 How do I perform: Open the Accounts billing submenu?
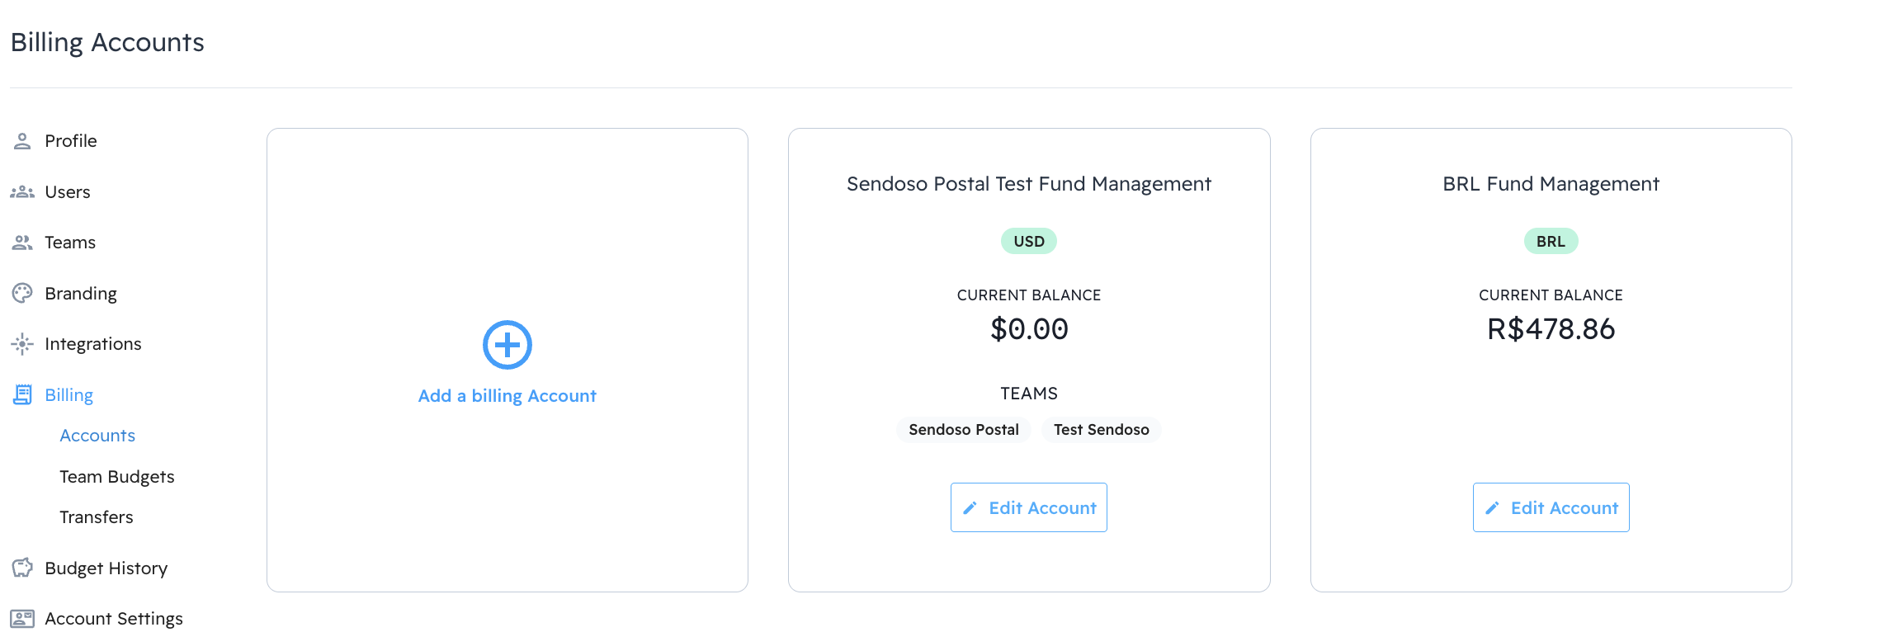(x=97, y=436)
